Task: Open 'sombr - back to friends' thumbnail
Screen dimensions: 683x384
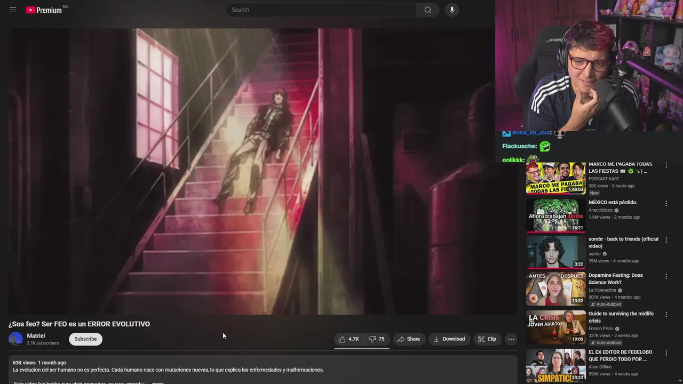Action: click(555, 252)
